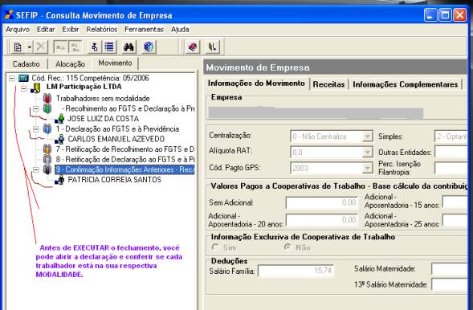Open the Exibir menu

pyautogui.click(x=71, y=29)
